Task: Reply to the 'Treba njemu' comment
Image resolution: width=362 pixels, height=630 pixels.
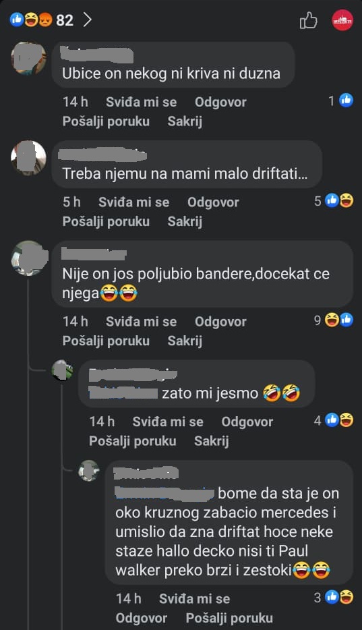Action: pos(213,202)
